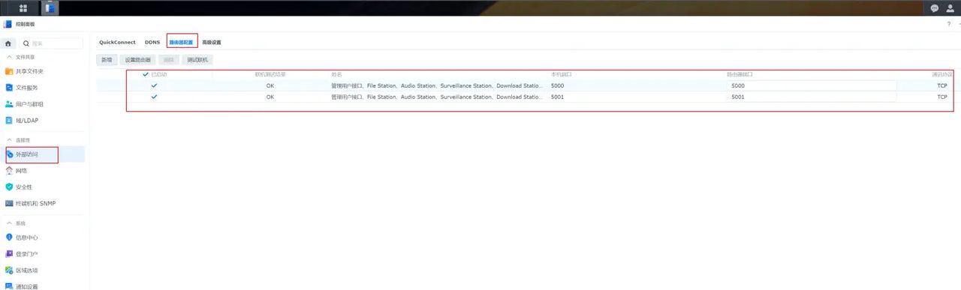Toggle enabled checkmark for port 5001 rule
Screen dimensions: 961x290
(154, 97)
